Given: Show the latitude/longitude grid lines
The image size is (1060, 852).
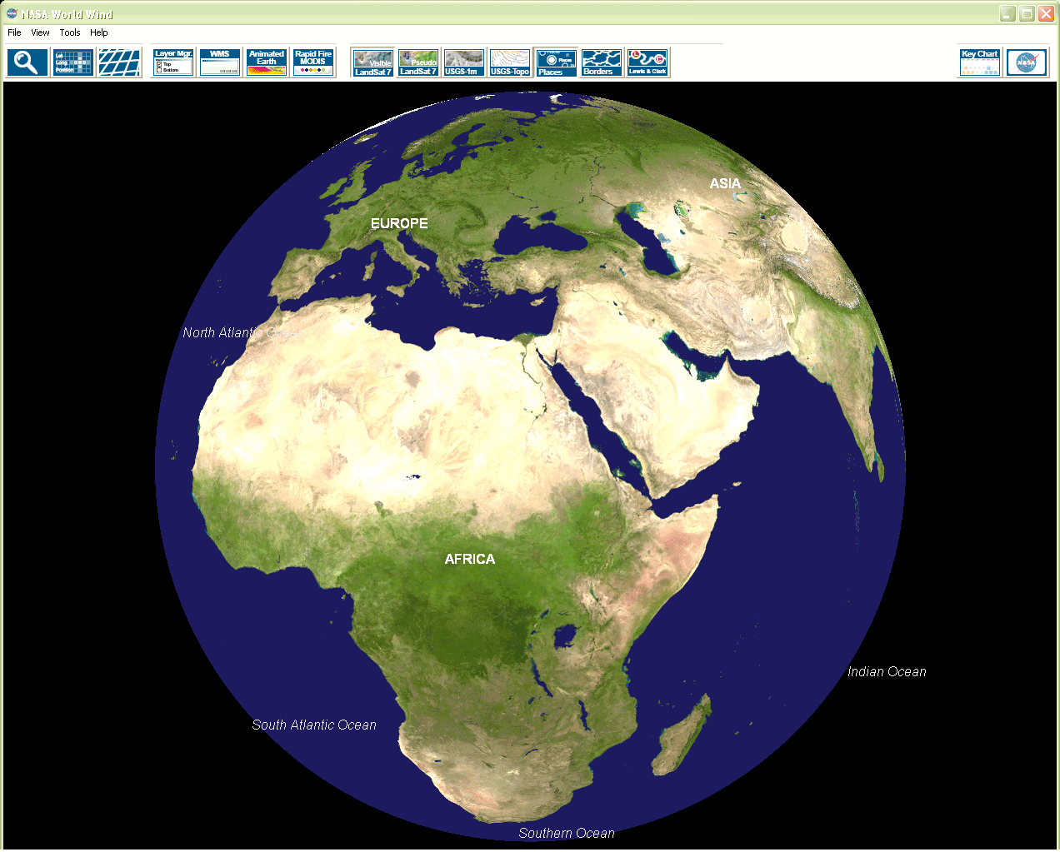Looking at the screenshot, I should click(119, 62).
